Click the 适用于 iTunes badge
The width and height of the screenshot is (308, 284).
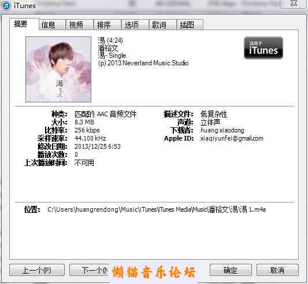click(264, 48)
